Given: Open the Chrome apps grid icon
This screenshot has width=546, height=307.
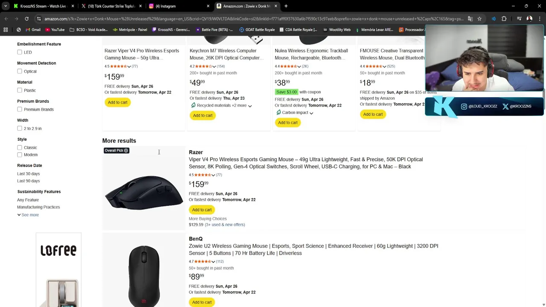Looking at the screenshot, I should point(6,30).
